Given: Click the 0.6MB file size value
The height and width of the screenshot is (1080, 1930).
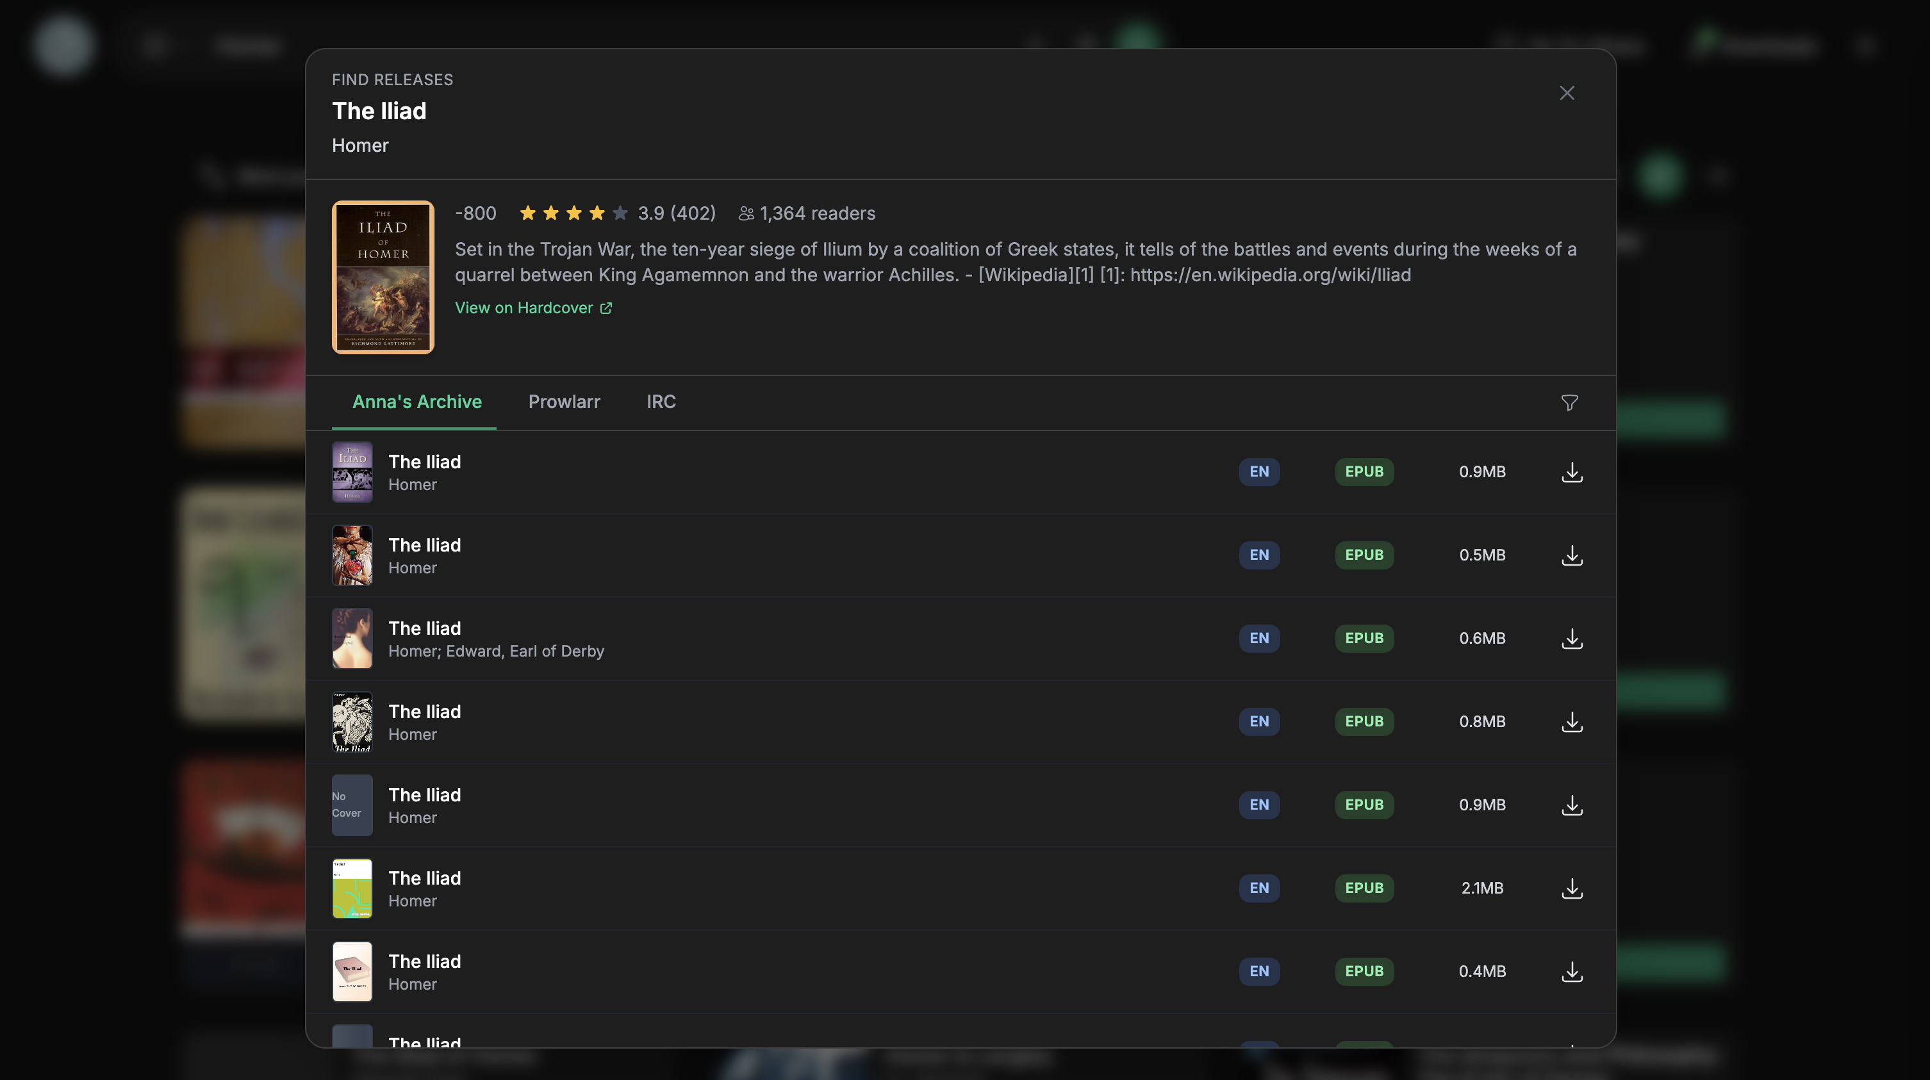Looking at the screenshot, I should [x=1482, y=638].
